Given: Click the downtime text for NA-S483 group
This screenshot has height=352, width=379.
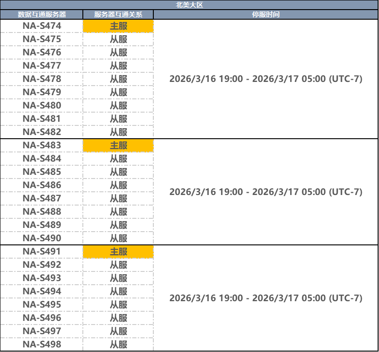Looking at the screenshot, I should point(265,192).
